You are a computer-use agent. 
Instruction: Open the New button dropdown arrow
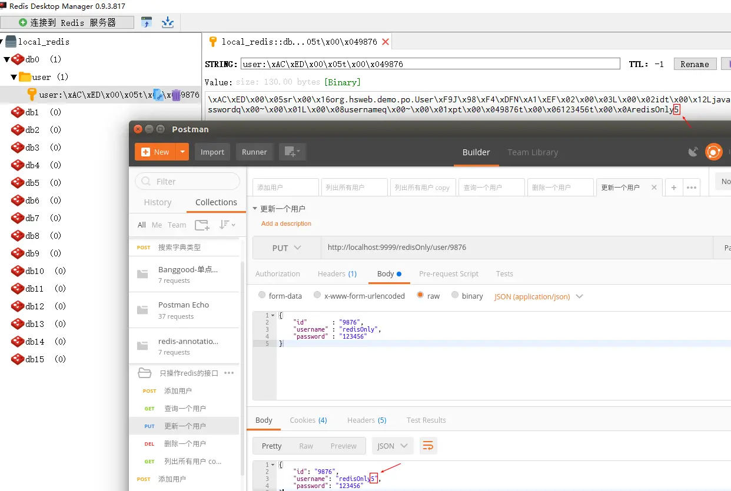click(182, 152)
